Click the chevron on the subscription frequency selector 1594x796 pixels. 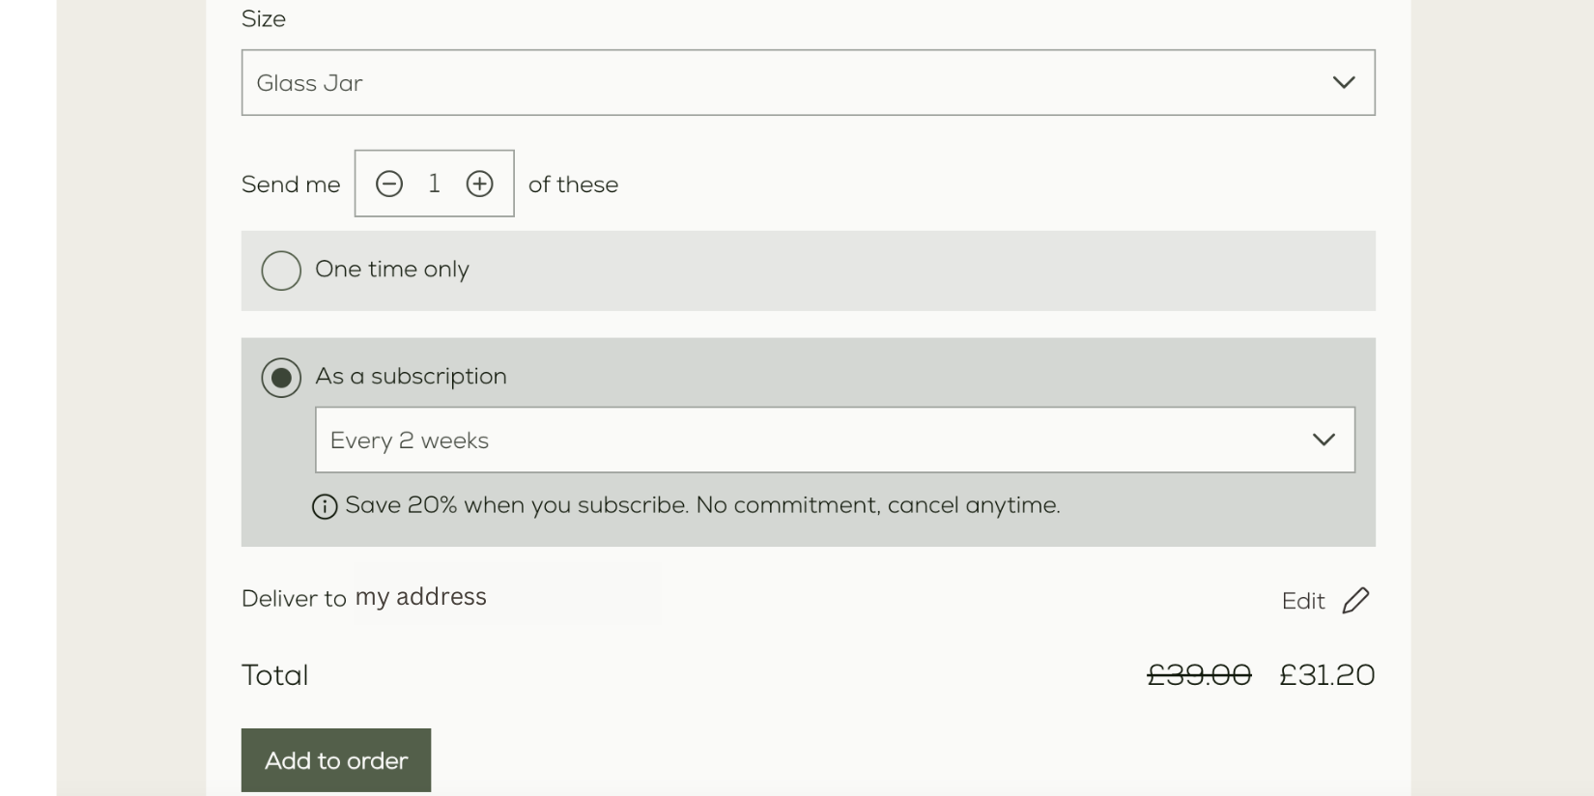click(1324, 441)
